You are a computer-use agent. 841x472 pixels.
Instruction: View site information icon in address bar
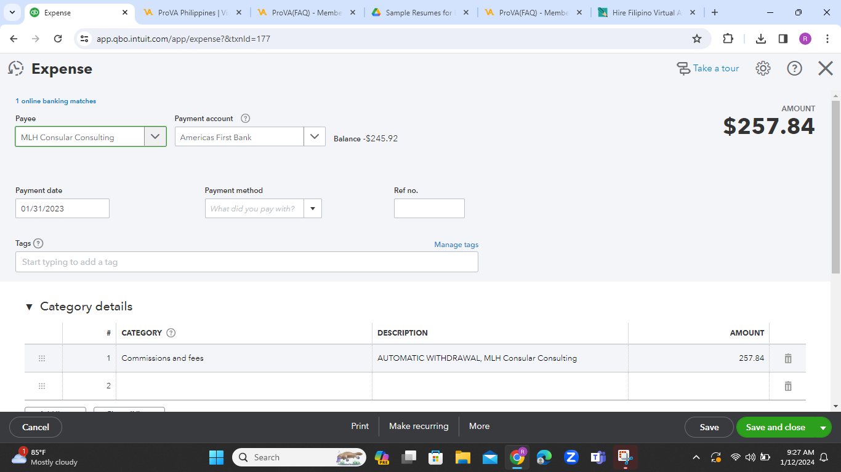pos(85,39)
